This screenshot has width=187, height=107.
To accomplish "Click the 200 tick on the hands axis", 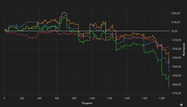I will 22,98.
